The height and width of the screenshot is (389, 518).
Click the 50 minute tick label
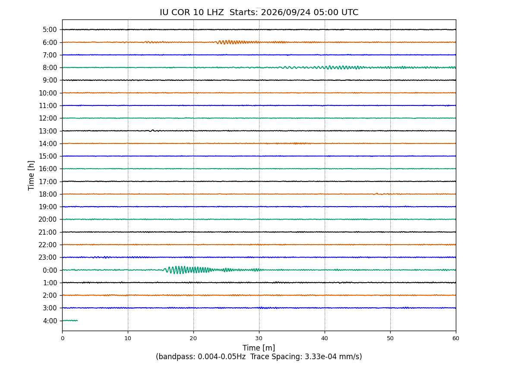[x=390, y=338]
